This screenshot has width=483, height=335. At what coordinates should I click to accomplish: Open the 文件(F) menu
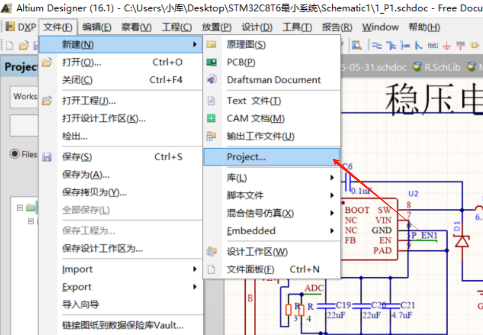click(x=58, y=27)
